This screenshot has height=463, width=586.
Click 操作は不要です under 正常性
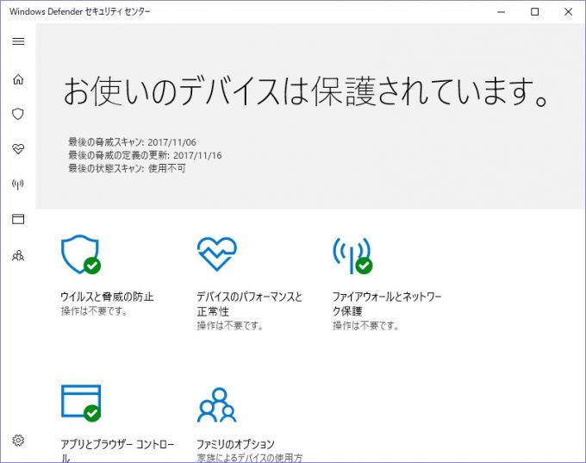pos(230,326)
